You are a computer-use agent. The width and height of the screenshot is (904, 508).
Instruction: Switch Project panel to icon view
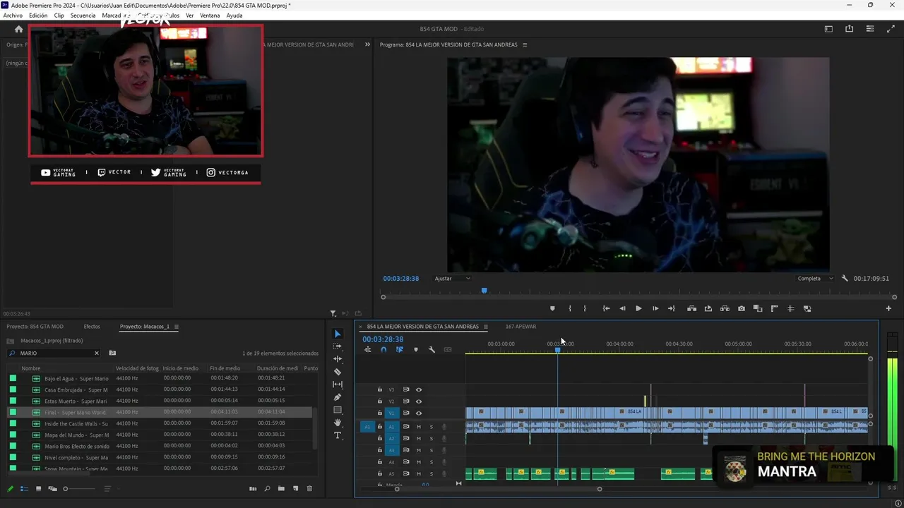[38, 488]
